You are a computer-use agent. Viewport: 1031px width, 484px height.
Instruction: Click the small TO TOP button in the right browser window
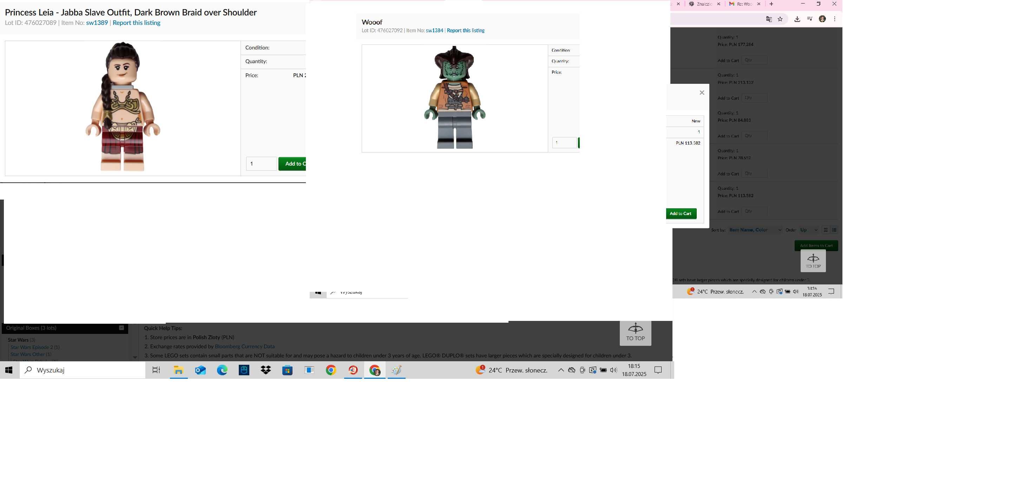[x=813, y=261]
